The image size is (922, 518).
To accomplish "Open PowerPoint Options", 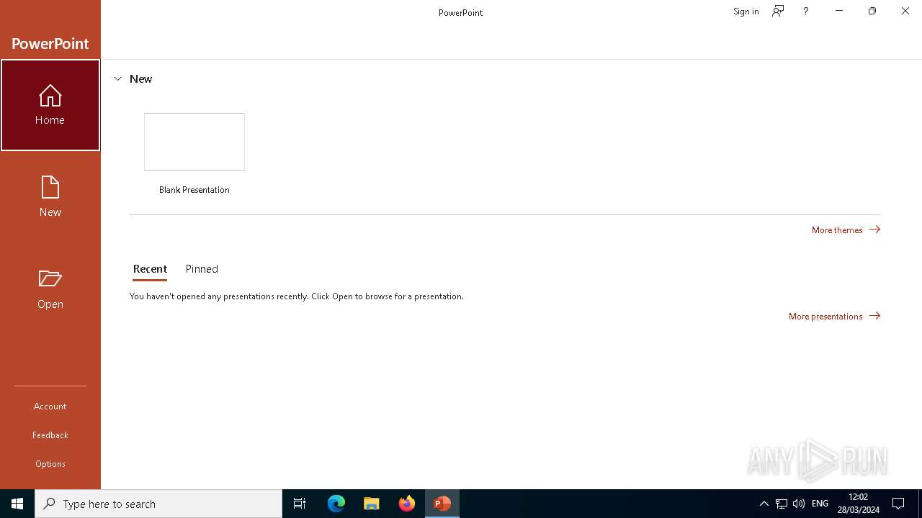I will pyautogui.click(x=50, y=464).
